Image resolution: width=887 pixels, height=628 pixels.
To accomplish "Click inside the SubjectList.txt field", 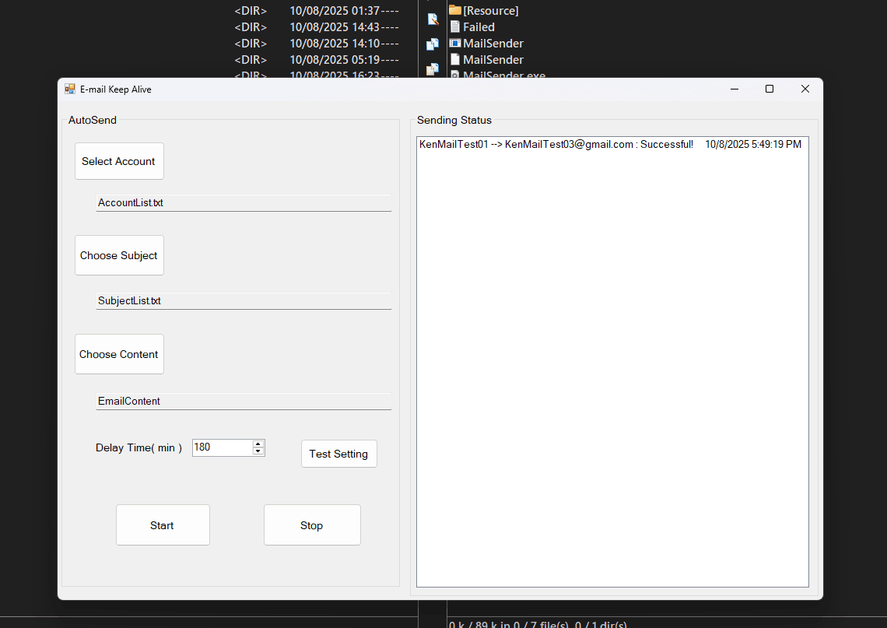I will tap(244, 300).
